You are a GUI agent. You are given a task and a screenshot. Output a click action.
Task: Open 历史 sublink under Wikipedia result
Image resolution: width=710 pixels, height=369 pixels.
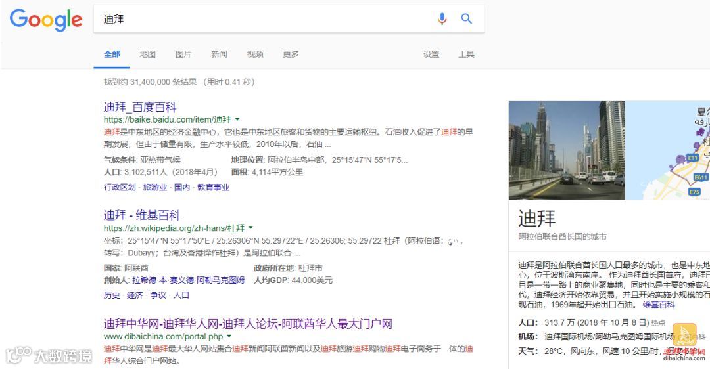pyautogui.click(x=112, y=295)
